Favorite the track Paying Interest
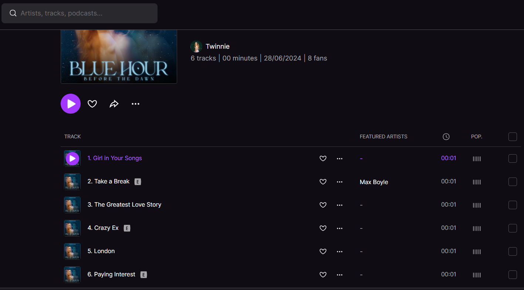Image resolution: width=524 pixels, height=290 pixels. coord(323,275)
